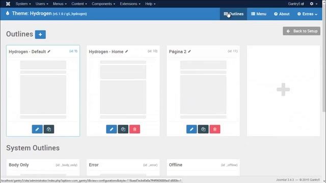
Task: Rename Hydrogen - Default via pencil icon
Action: tap(49, 51)
